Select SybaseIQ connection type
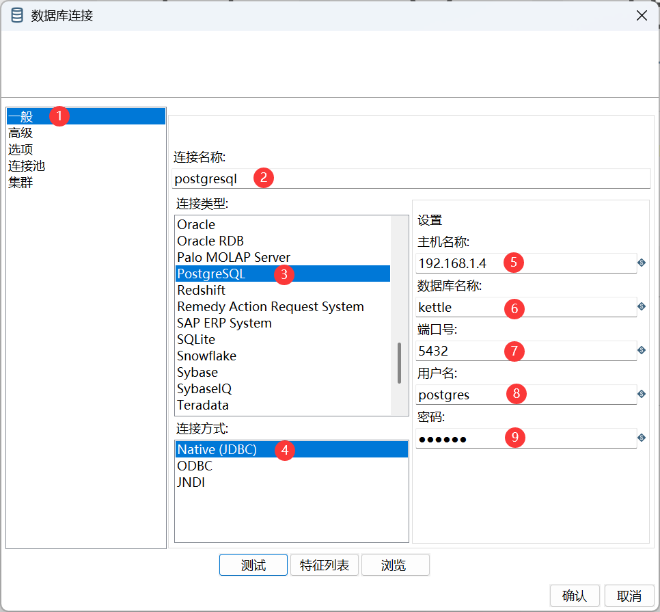The width and height of the screenshot is (660, 612). (283, 389)
